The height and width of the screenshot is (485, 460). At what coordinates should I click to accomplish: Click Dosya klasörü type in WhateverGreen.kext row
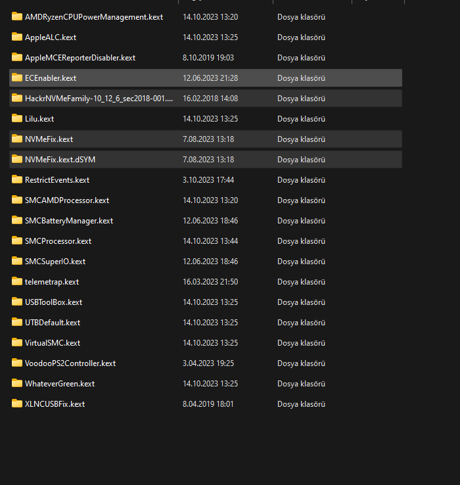pos(302,384)
